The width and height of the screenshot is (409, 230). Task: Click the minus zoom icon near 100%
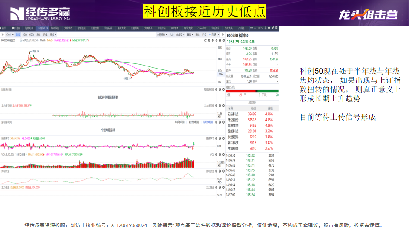click(255, 28)
